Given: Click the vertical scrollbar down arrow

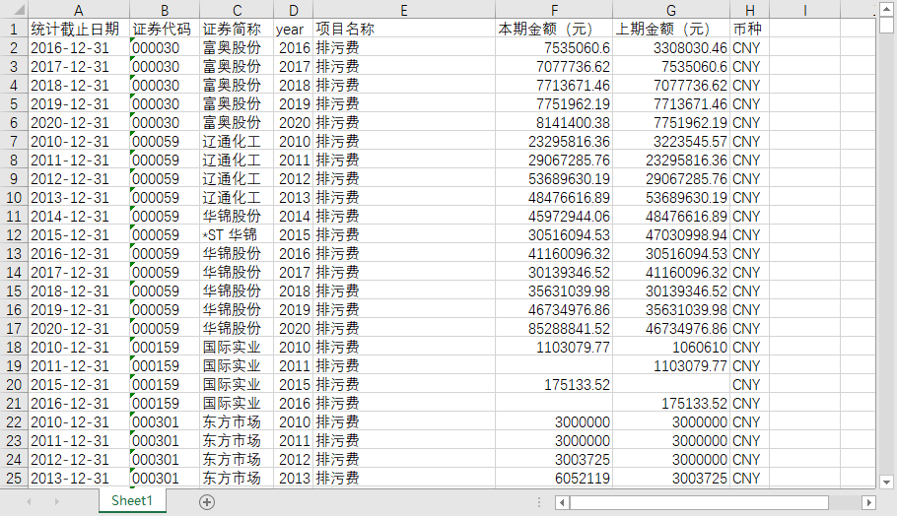Looking at the screenshot, I should point(886,482).
